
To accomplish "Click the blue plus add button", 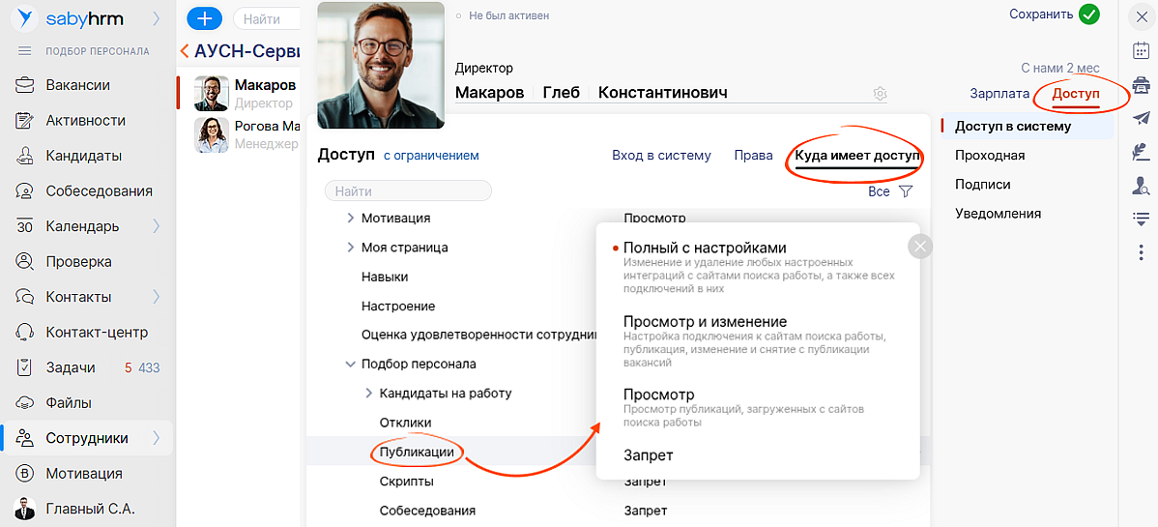I will point(204,18).
